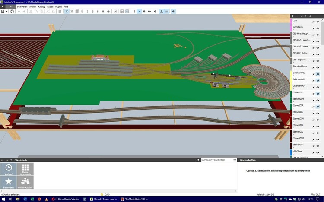Remove layer with minus icon
Screen dimensions: 324x202
297,16
